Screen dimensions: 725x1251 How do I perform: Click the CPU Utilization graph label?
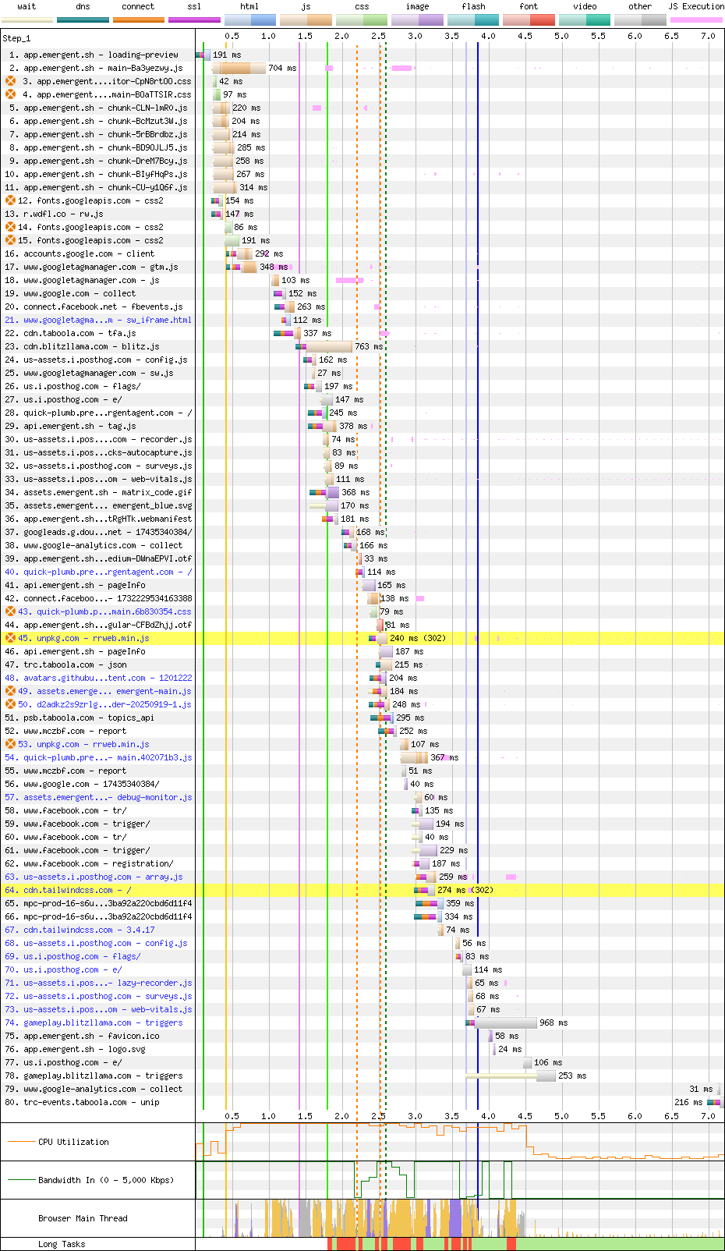73,1142
